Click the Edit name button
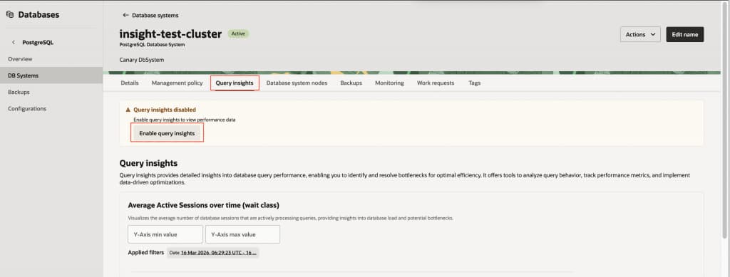 coord(685,34)
